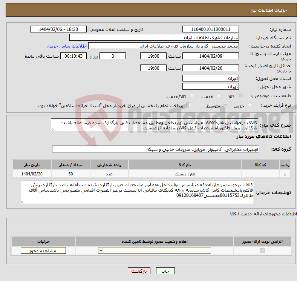
Task: Click the نام کالا column header
Action: pyautogui.click(x=185, y=165)
